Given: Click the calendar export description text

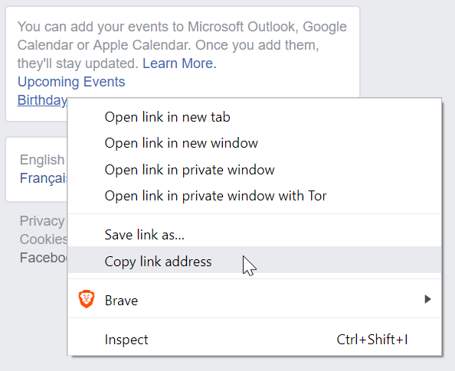Looking at the screenshot, I should pos(182,45).
